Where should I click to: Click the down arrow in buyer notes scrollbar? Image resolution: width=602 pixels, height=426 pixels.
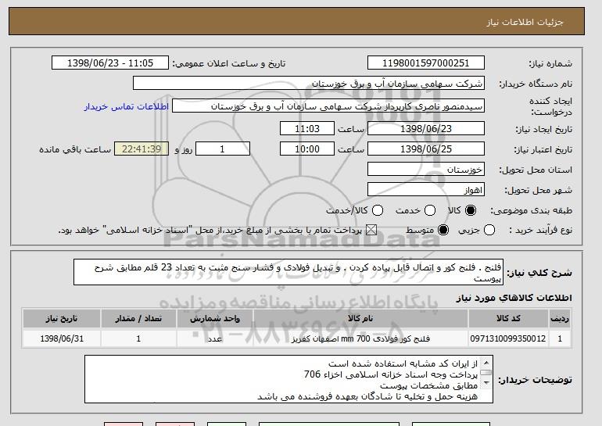[486, 383]
